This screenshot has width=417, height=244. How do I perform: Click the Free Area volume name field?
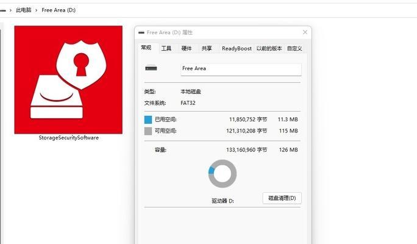(241, 69)
